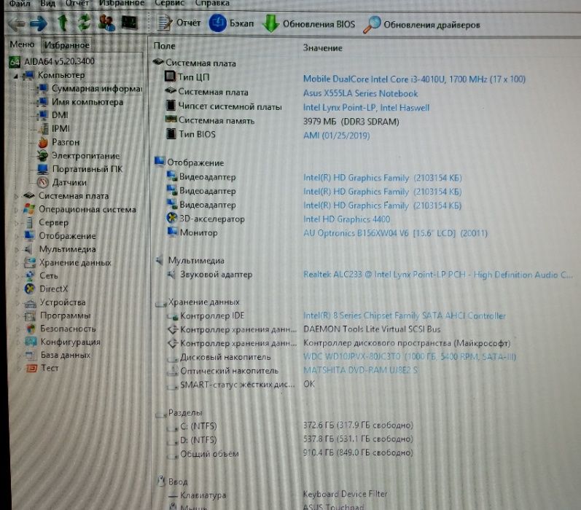The height and width of the screenshot is (510, 581).
Task: Click the Системная память RAM icon
Action: (171, 119)
